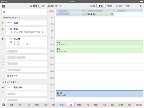The image size is (144, 108).
Task: Click the search magnifier icon
Action: (4, 12)
